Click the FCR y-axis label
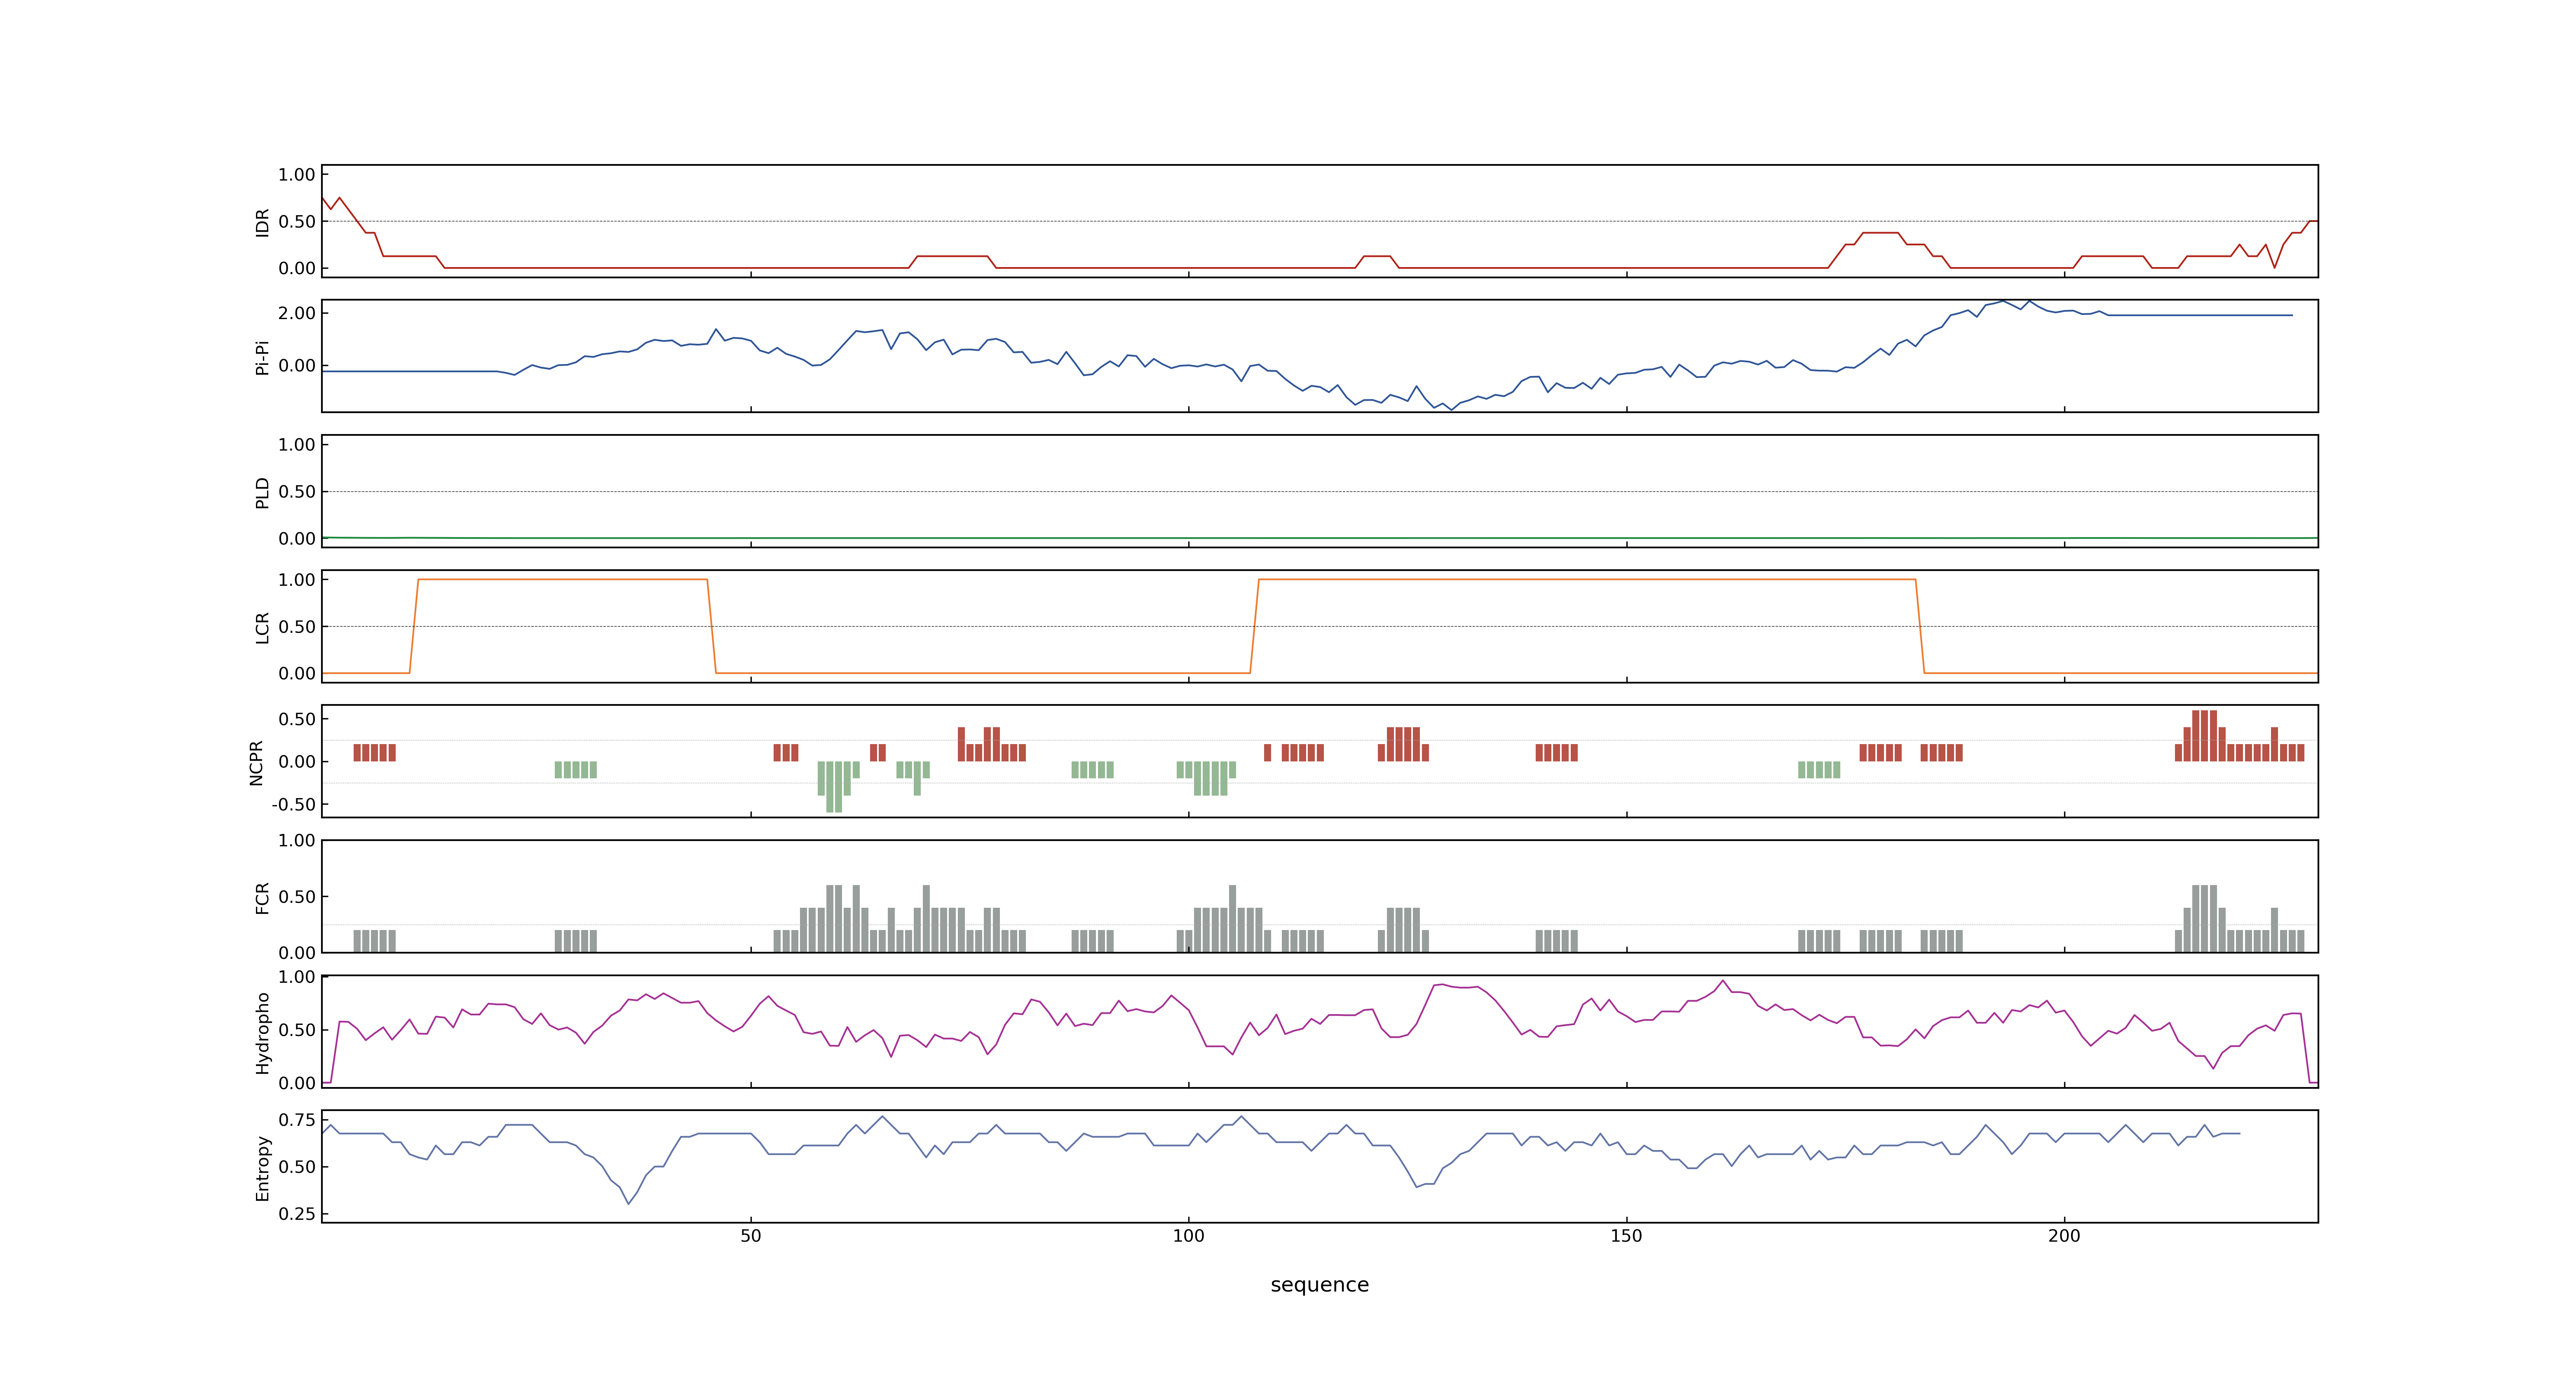This screenshot has width=2576, height=1374. 262,897
